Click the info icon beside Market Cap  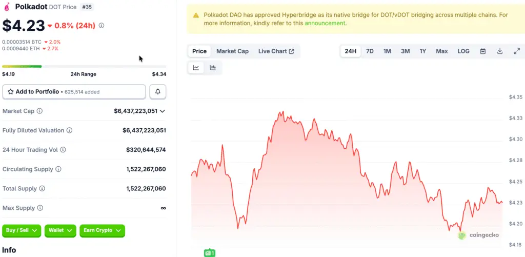click(x=39, y=111)
